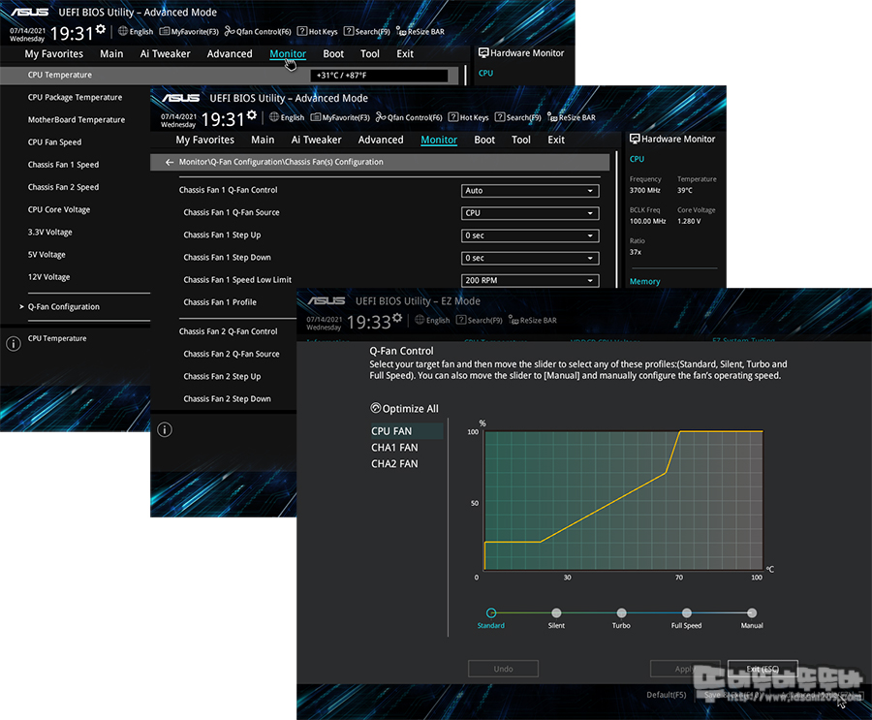
Task: Select Chassis Fan 2 Q-Fan Control row
Action: point(228,331)
